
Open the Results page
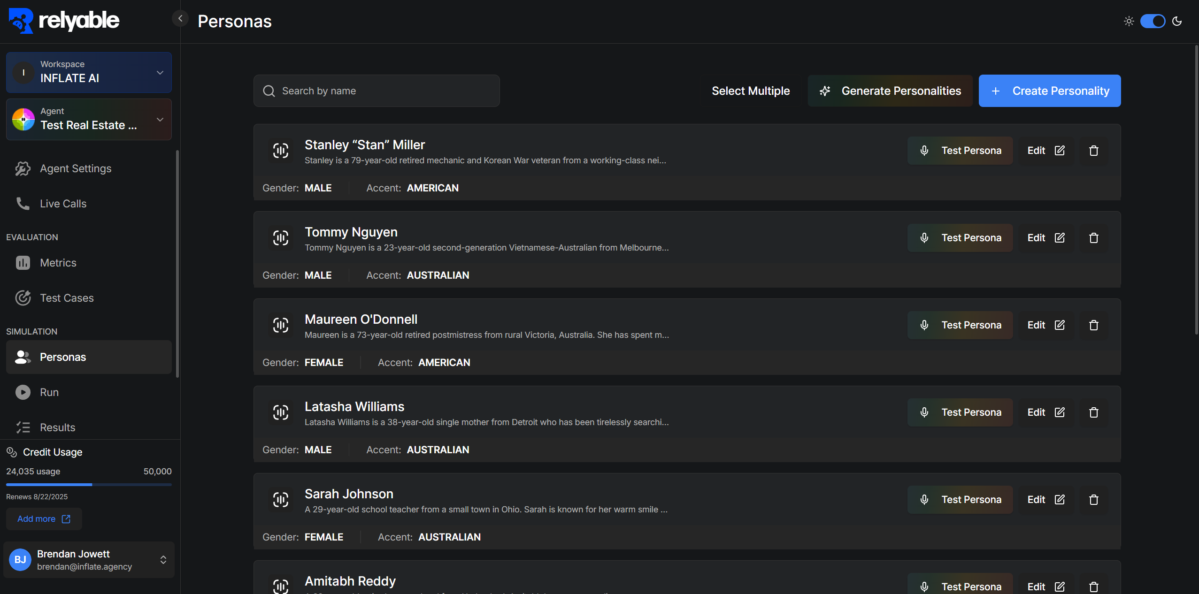89,427
